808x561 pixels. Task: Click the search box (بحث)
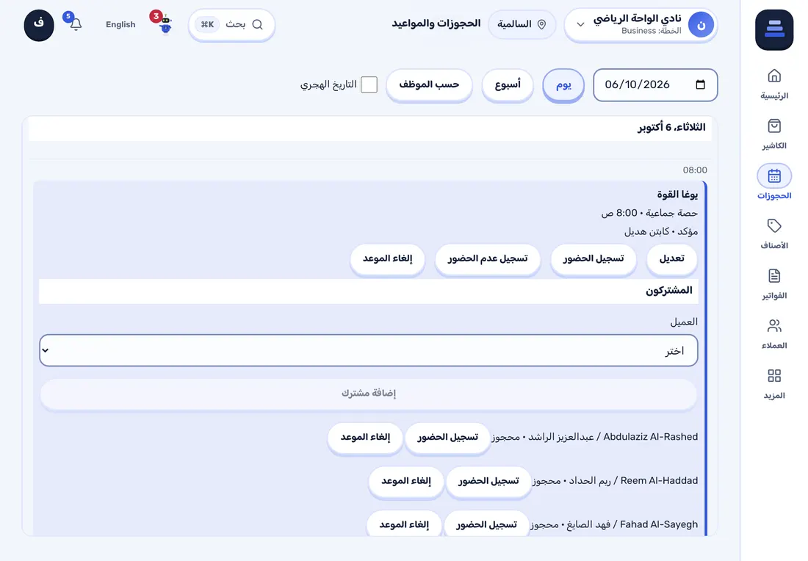[x=231, y=24]
